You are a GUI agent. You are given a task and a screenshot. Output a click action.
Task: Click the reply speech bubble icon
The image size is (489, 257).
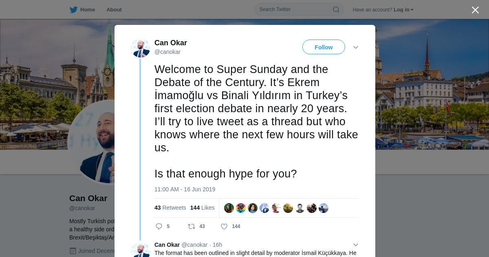(159, 226)
